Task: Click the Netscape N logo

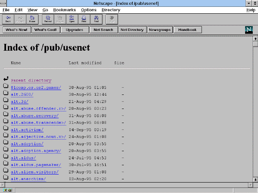Action: pos(249,30)
